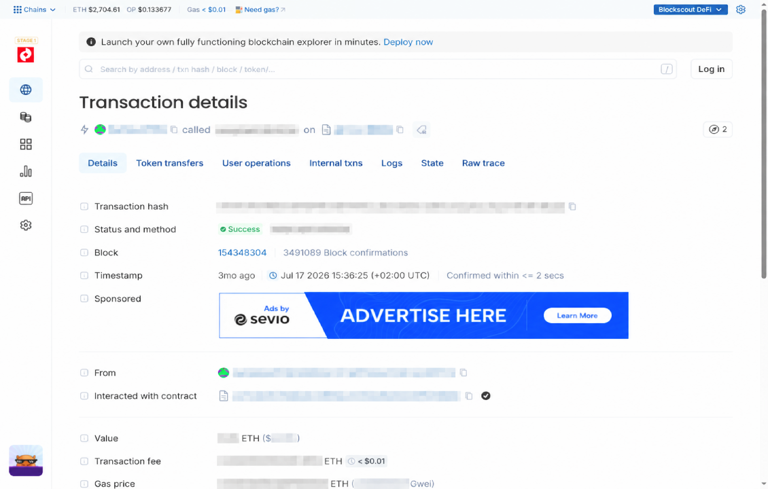Image resolution: width=768 pixels, height=489 pixels.
Task: Open the User operations tab
Action: (x=256, y=163)
